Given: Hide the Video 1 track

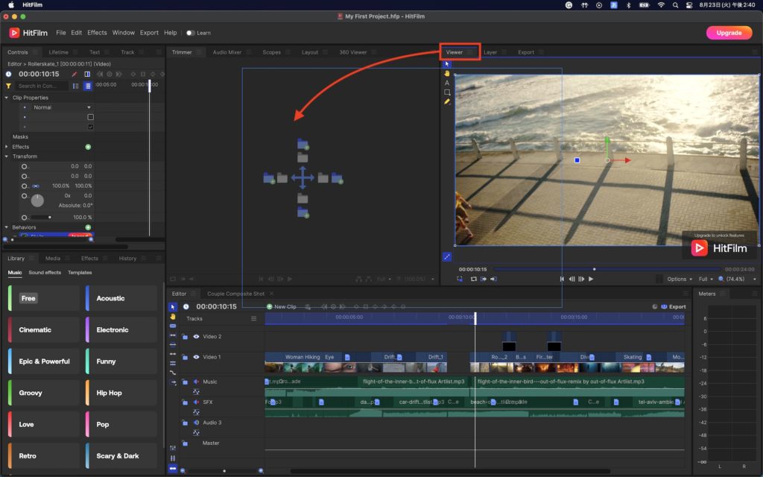Looking at the screenshot, I should [x=196, y=357].
